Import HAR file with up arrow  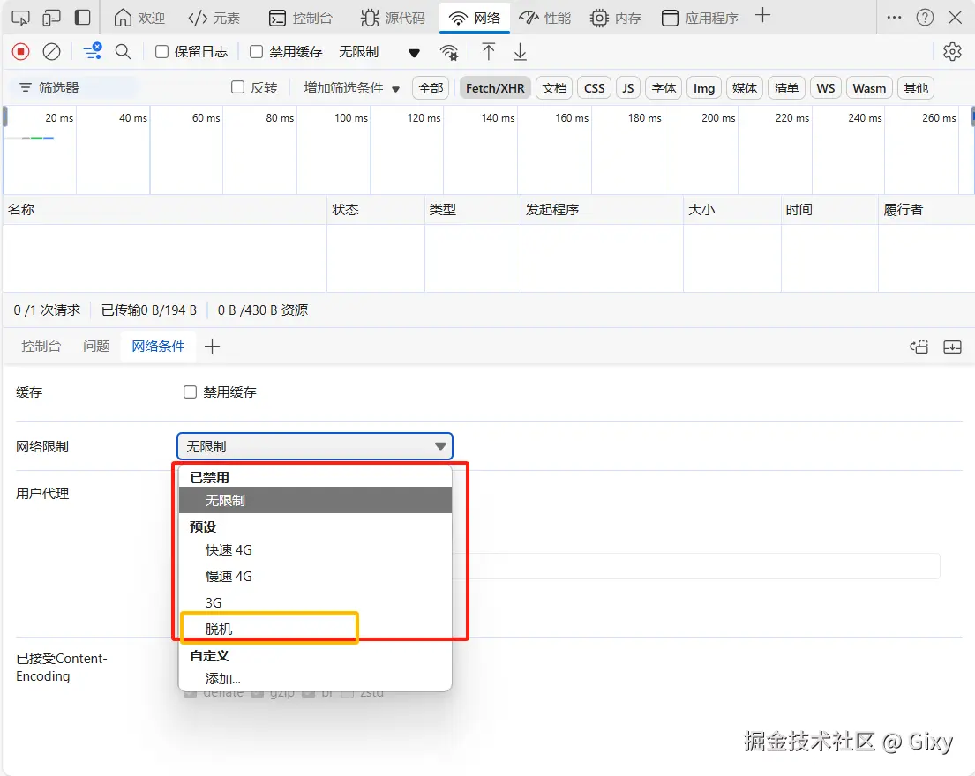pyautogui.click(x=489, y=51)
